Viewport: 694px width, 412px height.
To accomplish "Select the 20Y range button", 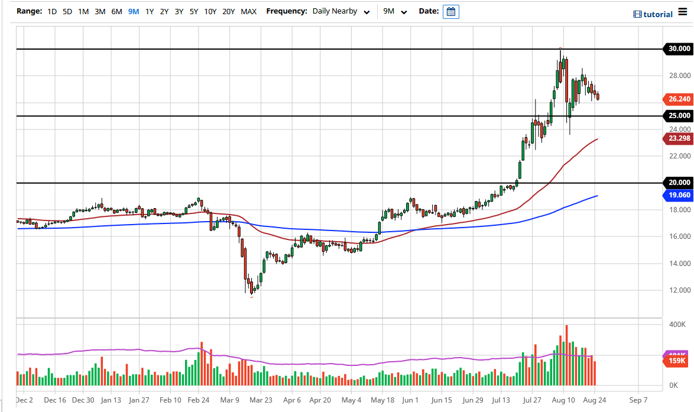I will (228, 11).
